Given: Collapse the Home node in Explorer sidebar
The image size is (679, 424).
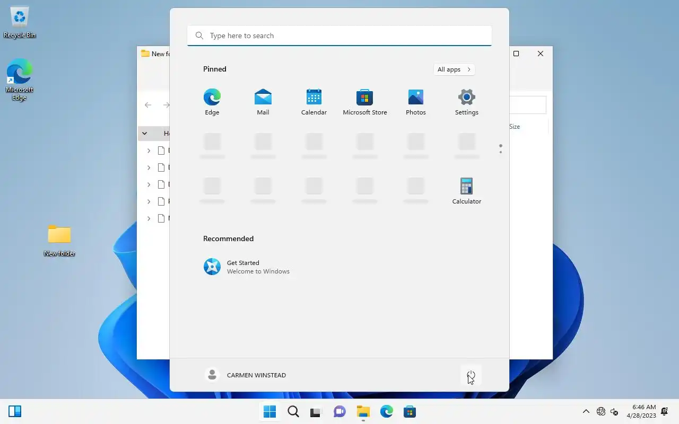Looking at the screenshot, I should click(x=144, y=134).
